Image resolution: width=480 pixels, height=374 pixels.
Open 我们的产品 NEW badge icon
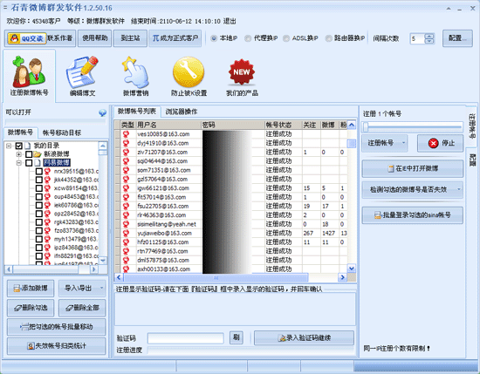[242, 72]
